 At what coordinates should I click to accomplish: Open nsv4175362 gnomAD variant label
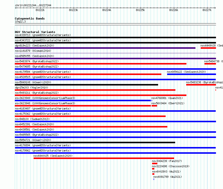[x=43, y=114]
